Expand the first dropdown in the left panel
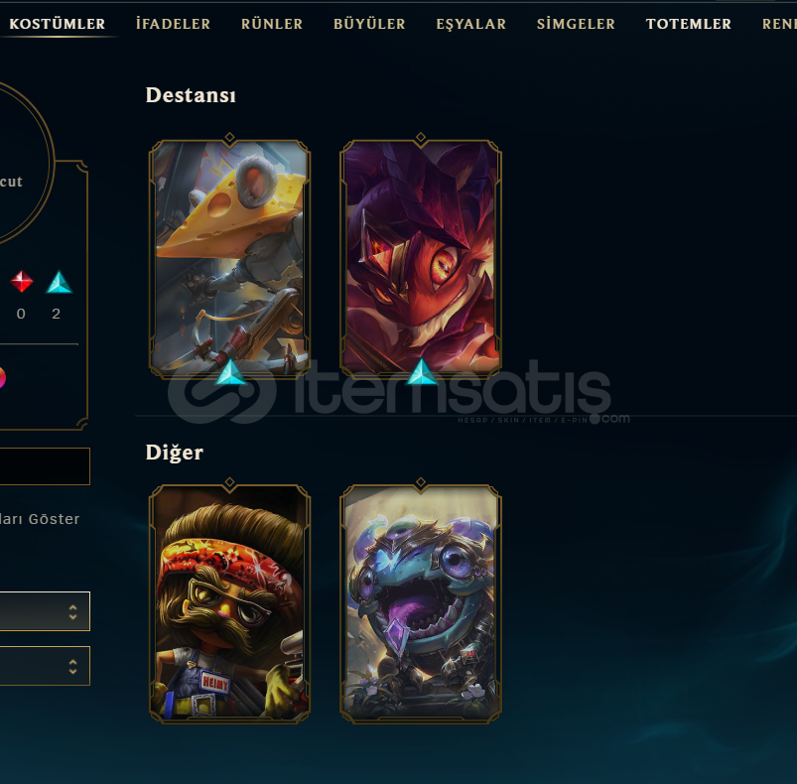797x784 pixels. coord(45,611)
